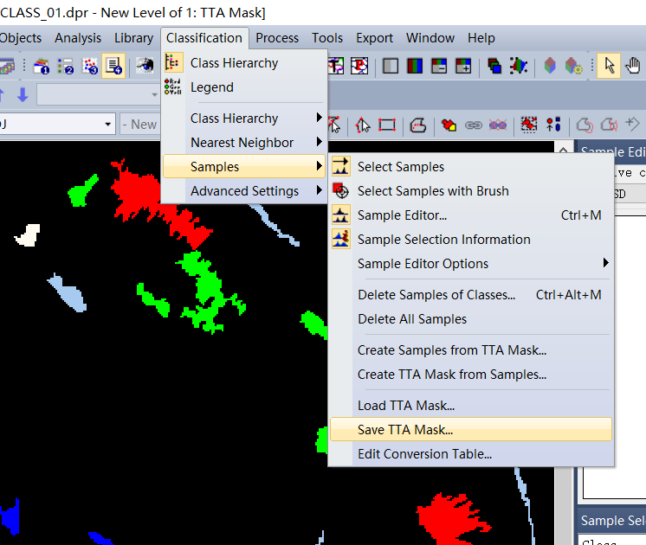This screenshot has width=646, height=545.
Task: Click Legend icon in Classification menu
Action: click(x=172, y=87)
